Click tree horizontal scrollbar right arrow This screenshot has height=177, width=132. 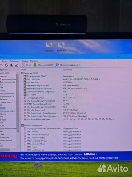coord(15,150)
